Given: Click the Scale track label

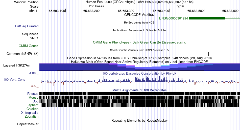Looking at the screenshot, I should coord(34,6).
